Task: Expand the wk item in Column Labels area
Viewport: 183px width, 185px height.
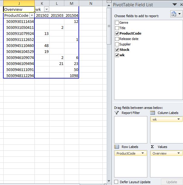Action: click(x=178, y=119)
